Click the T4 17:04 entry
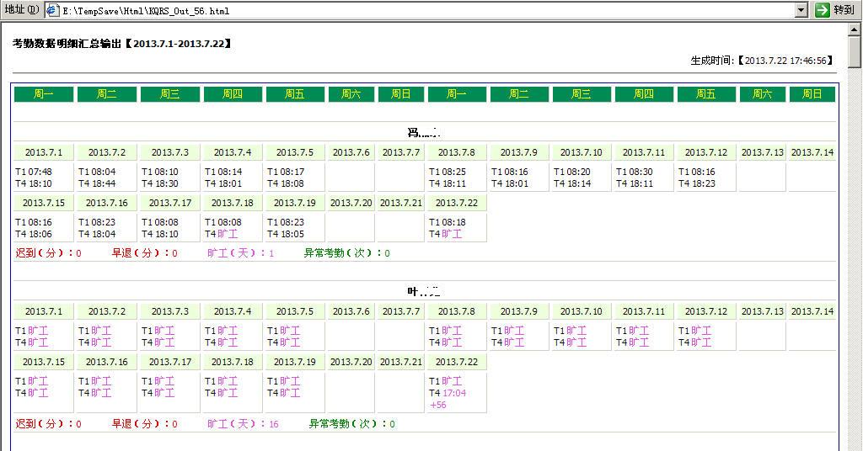 [x=448, y=393]
